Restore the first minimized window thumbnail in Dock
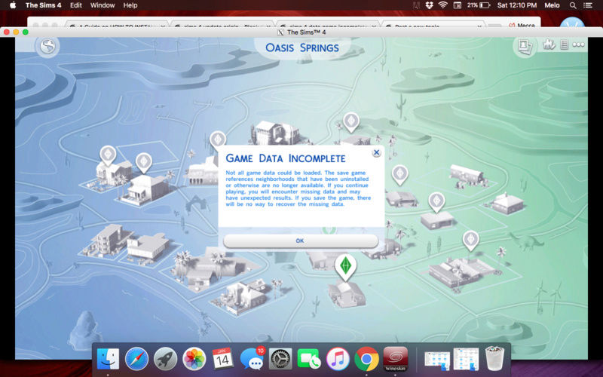The image size is (603, 377). (x=437, y=360)
